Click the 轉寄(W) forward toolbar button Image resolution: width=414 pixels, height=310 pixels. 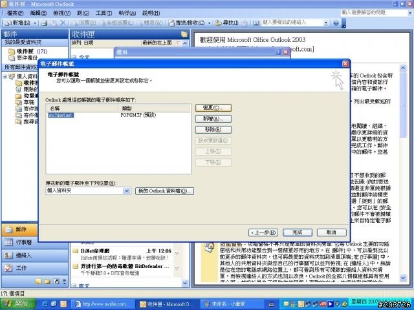[149, 23]
